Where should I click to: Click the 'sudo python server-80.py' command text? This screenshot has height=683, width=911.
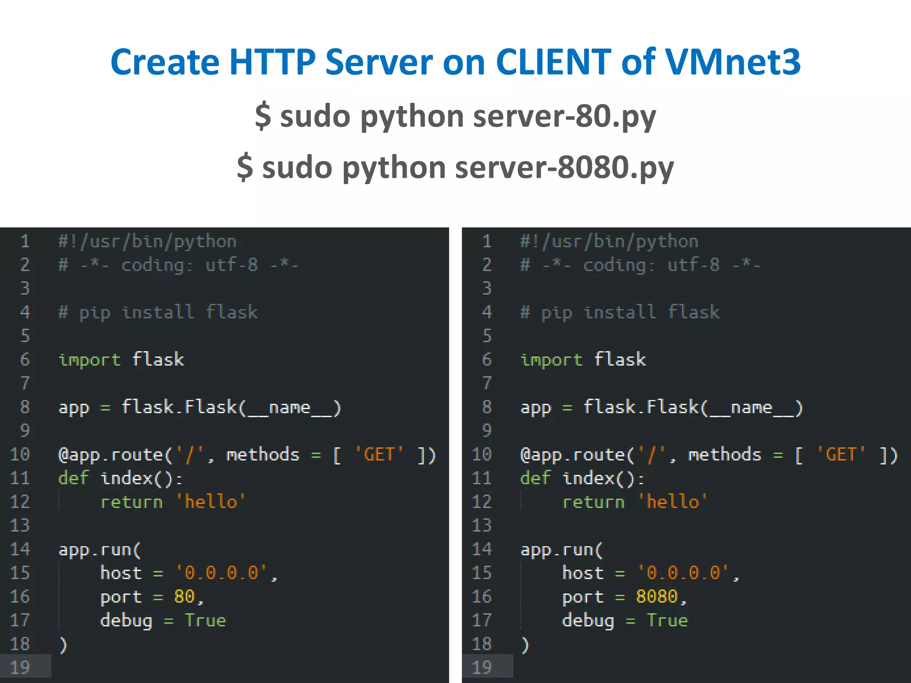point(455,116)
